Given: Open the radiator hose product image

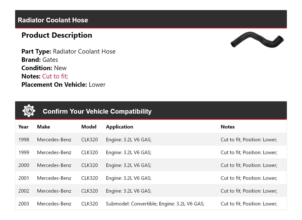Looking at the screenshot, I should (257, 40).
